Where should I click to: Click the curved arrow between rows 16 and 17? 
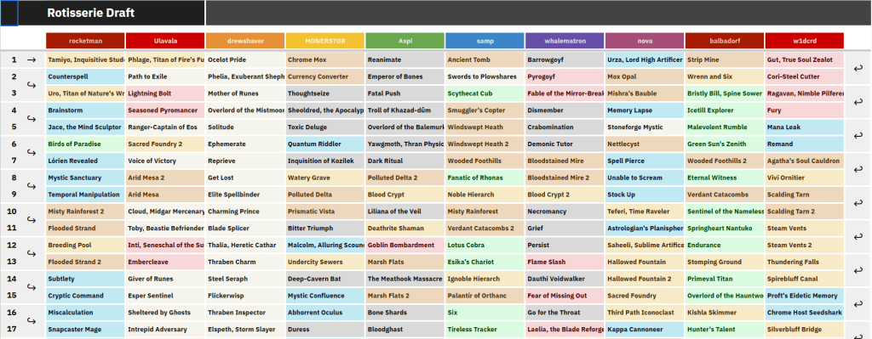[x=32, y=320]
